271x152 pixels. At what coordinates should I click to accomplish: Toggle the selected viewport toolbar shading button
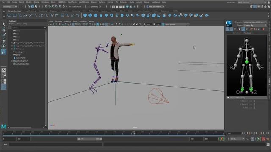pyautogui.click(x=98, y=24)
